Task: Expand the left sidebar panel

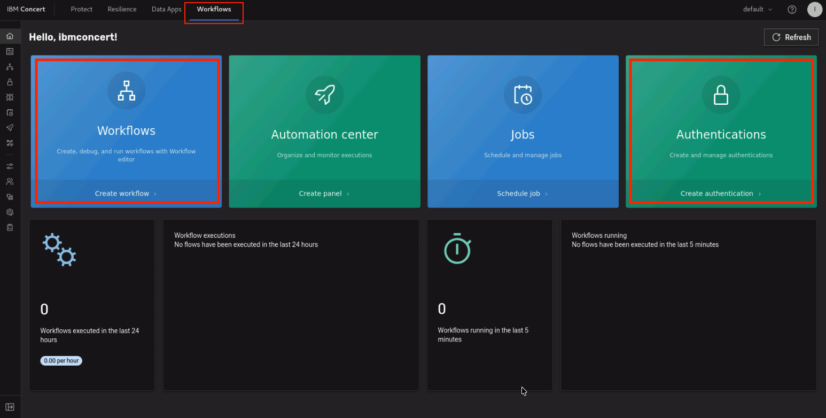Action: click(10, 407)
